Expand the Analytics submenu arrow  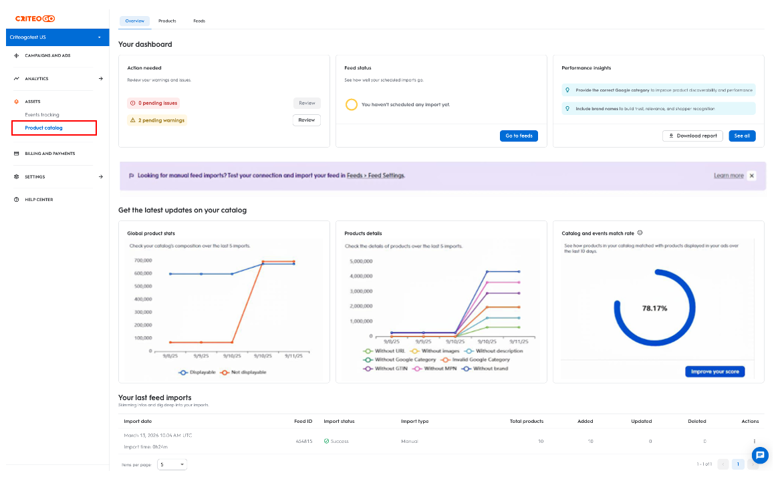(x=100, y=79)
